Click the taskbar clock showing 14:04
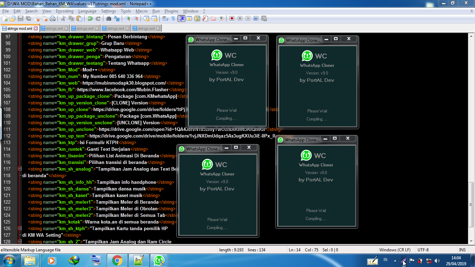Screen dimensions: 475x267 coord(456,260)
